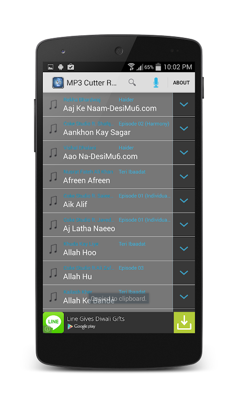Choose the Allah Hu song row
Image resolution: width=238 pixels, height=404 pixels.
(x=108, y=273)
